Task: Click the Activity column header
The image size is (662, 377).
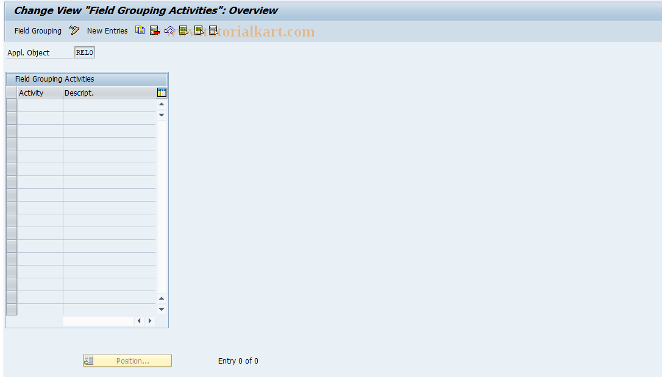Action: [x=40, y=93]
